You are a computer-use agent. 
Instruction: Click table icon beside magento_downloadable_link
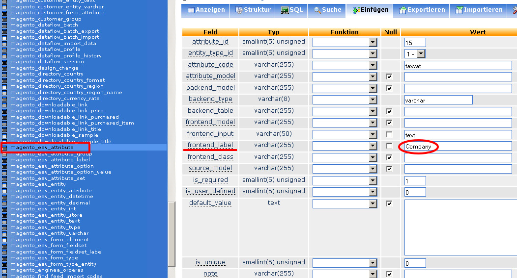(4, 105)
